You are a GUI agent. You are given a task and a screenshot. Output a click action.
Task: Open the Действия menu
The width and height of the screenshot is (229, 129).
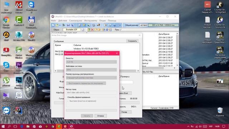pyautogui.click(x=63, y=21)
